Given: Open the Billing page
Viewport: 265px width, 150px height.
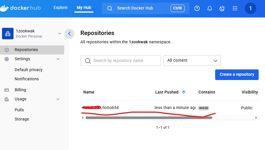Looking at the screenshot, I should point(20,90).
